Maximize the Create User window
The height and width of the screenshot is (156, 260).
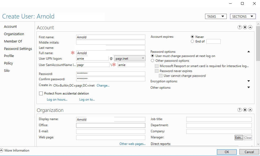pyautogui.click(x=242, y=3)
